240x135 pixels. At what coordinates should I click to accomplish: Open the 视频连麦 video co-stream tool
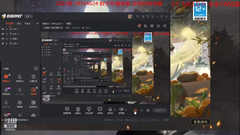[x=6, y=91]
